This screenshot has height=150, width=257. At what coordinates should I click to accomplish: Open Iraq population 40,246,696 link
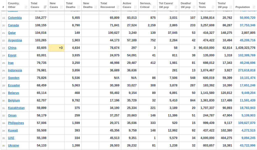point(247,63)
